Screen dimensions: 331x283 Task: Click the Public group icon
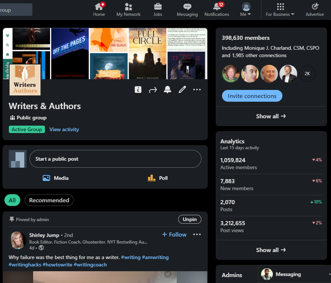point(13,118)
